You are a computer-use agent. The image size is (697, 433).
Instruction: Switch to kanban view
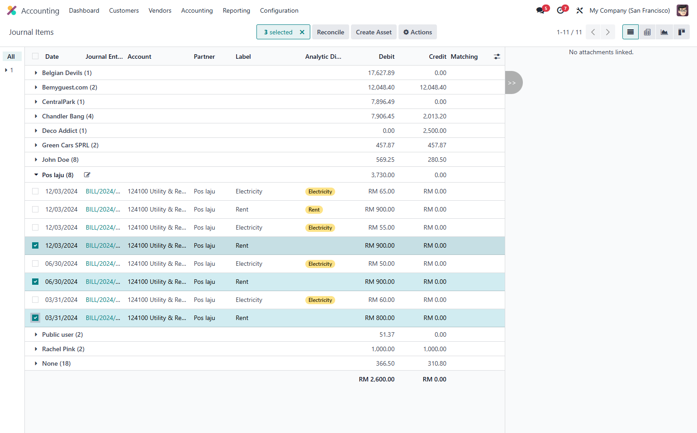click(681, 32)
